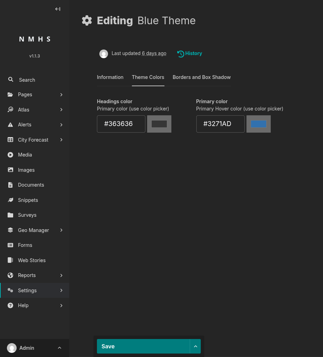Click the Admin avatar icon
323x357 pixels.
pyautogui.click(x=12, y=348)
